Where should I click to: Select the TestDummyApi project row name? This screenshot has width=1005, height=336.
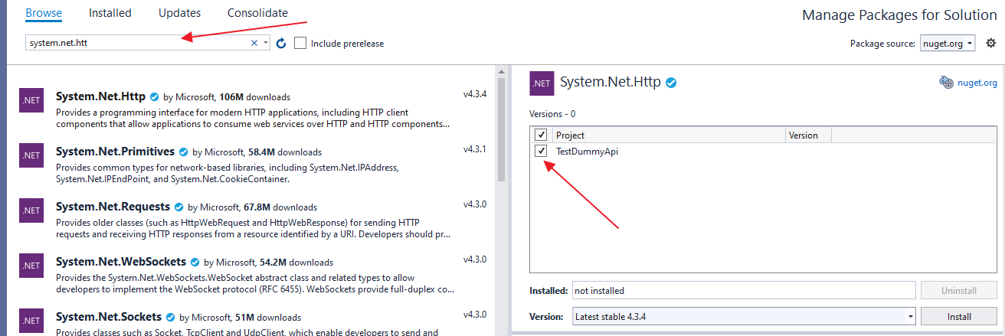tap(587, 151)
